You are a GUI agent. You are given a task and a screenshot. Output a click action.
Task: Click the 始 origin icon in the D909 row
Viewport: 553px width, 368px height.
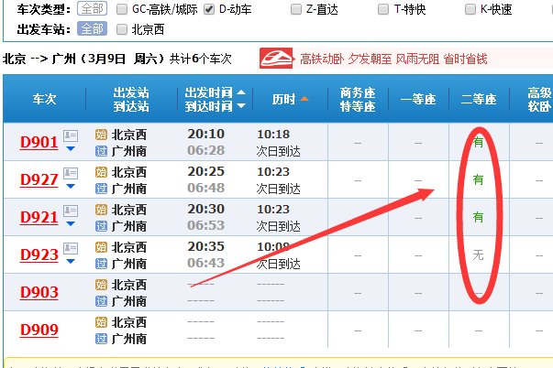coord(101,322)
